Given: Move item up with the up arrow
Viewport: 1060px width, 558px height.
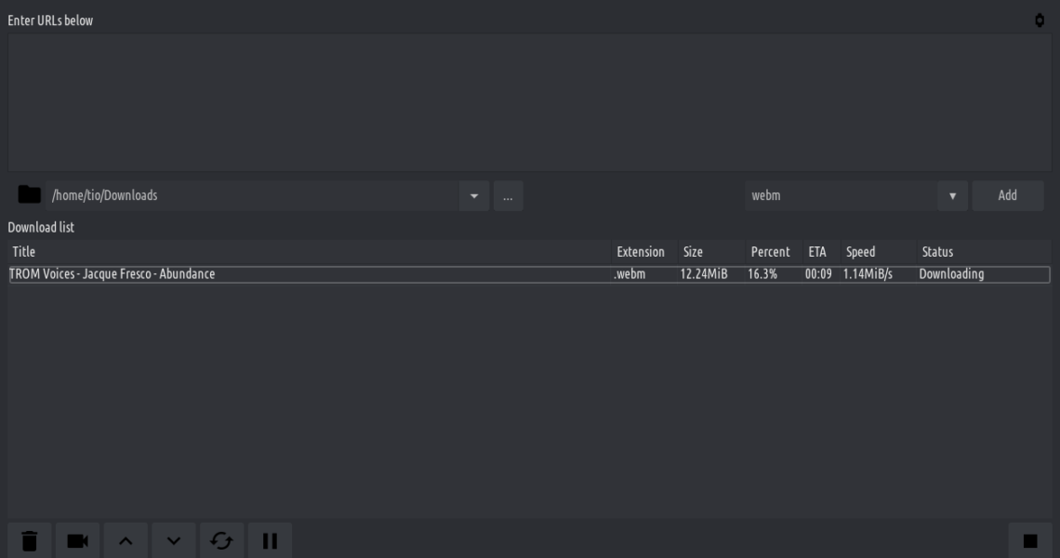Looking at the screenshot, I should (x=126, y=540).
